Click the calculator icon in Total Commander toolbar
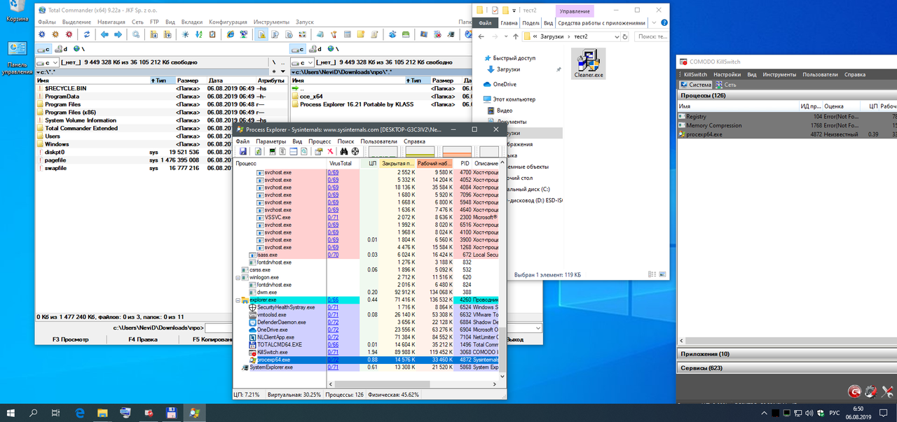 [x=347, y=34]
